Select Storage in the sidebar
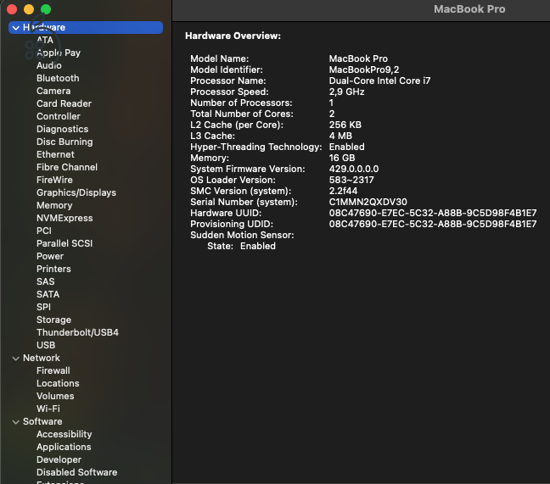Image resolution: width=550 pixels, height=484 pixels. pyautogui.click(x=53, y=320)
